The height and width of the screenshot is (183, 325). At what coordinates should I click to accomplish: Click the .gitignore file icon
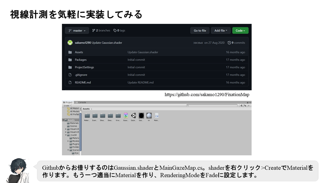70,75
